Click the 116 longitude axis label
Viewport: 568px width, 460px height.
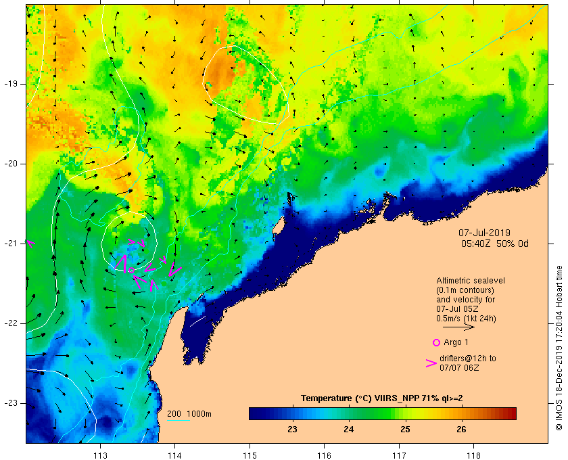pos(324,456)
